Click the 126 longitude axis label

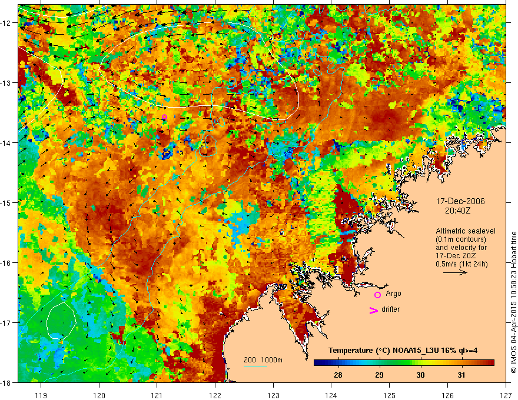click(447, 395)
